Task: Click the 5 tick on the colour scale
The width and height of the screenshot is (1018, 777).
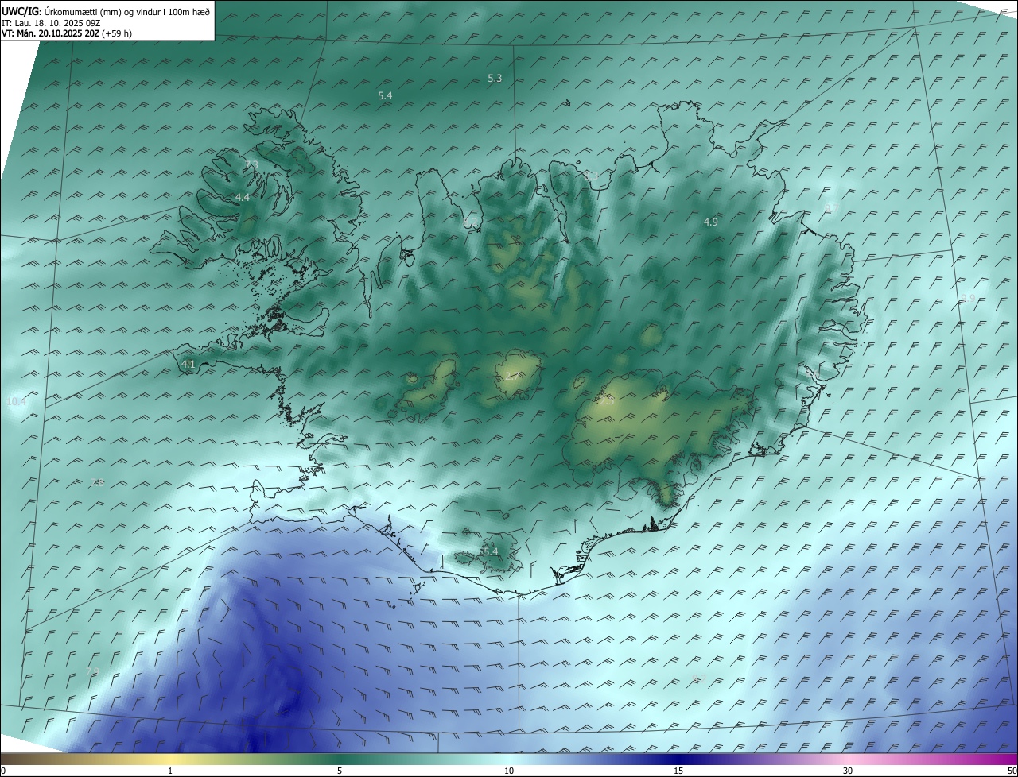Action: click(x=340, y=771)
